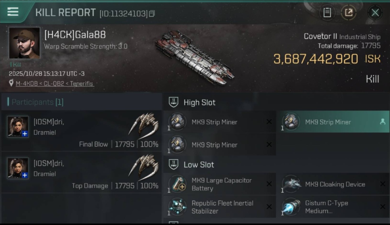
Task: Tap the Republic Fleet Inertial Stabilizer icon
Action: [177, 207]
